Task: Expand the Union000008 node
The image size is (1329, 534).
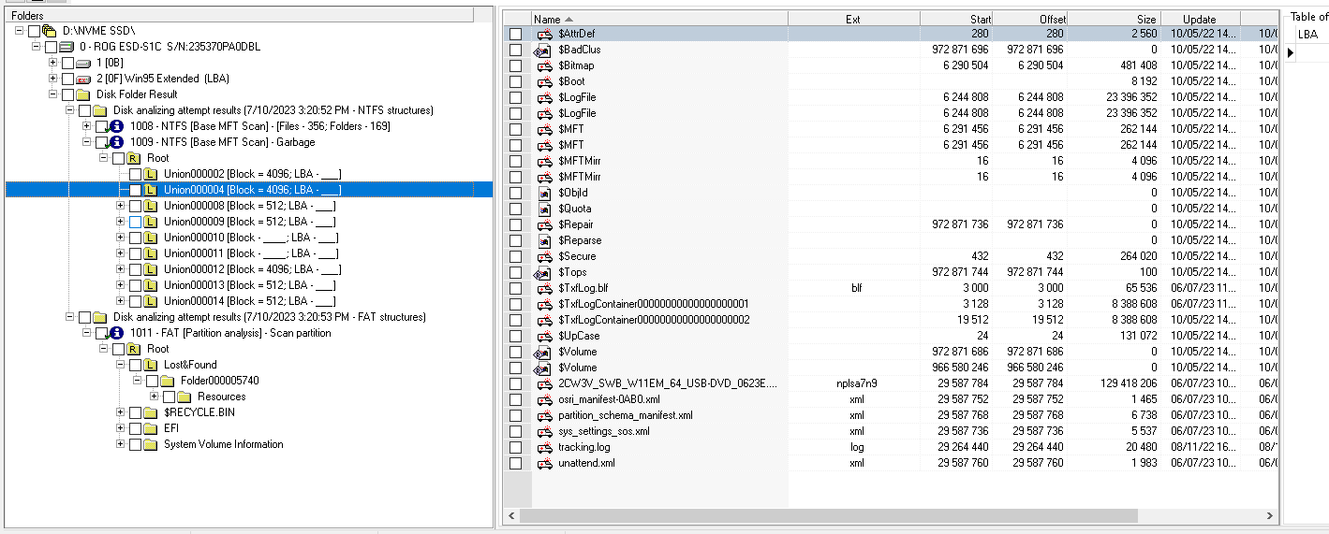Action: click(121, 206)
